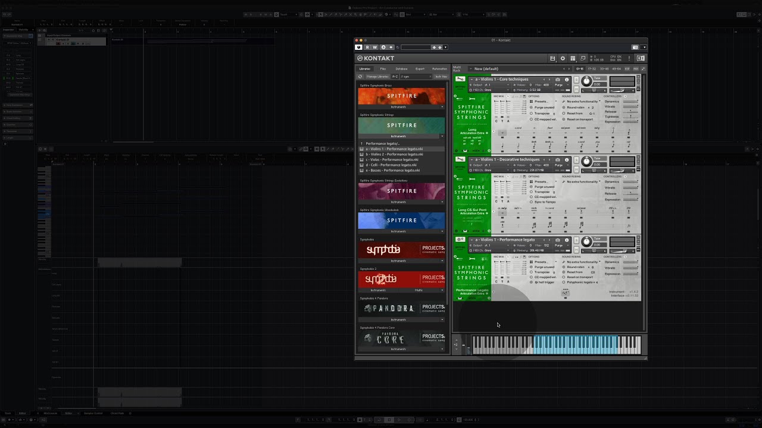Screen dimensions: 762x428
Task: Close Core techniques instrument with X button
Action: tap(638, 77)
